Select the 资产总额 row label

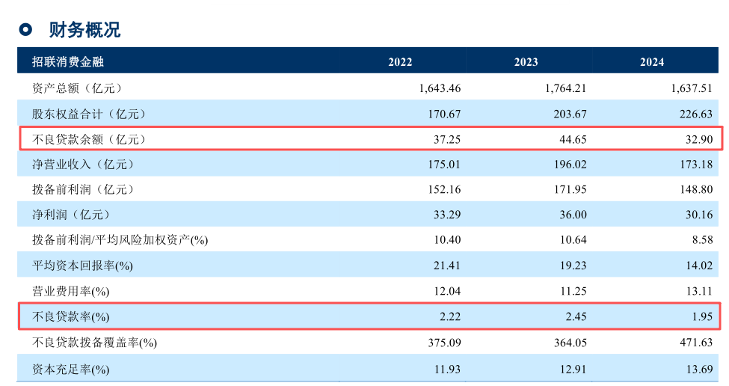(x=78, y=88)
